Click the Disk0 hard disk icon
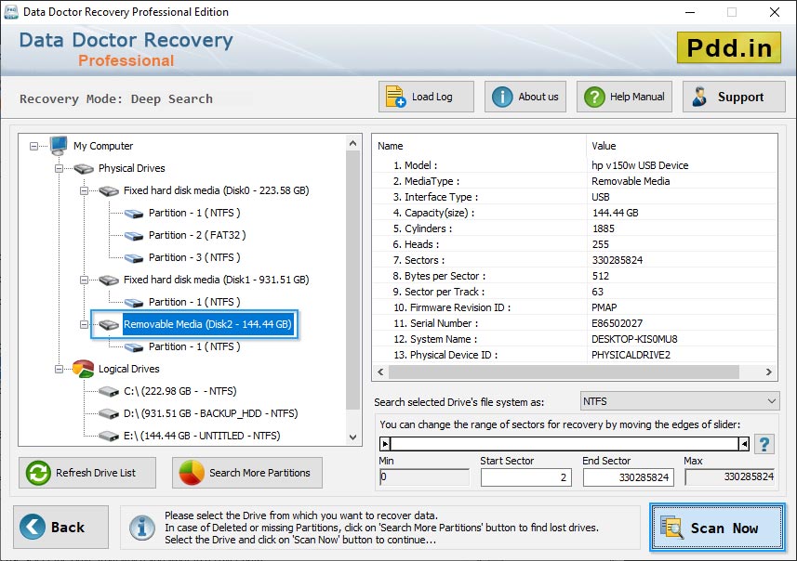This screenshot has height=561, width=797. (109, 191)
